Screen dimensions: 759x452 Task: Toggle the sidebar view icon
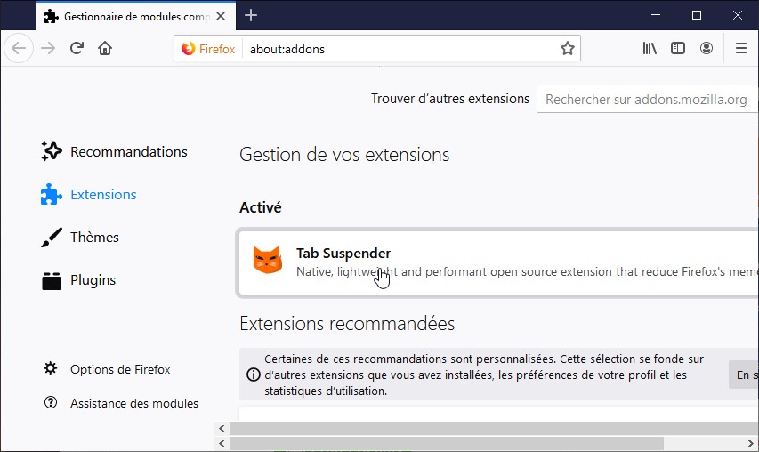tap(678, 49)
